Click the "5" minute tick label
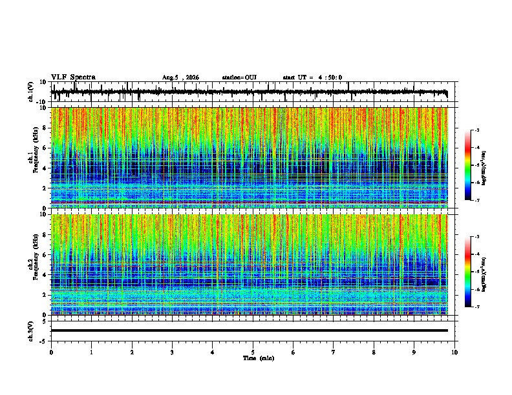This screenshot has height=395, width=512. coord(253,352)
